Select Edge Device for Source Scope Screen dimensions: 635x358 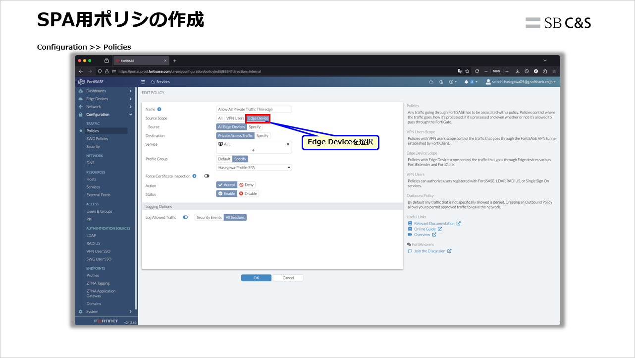(x=258, y=119)
